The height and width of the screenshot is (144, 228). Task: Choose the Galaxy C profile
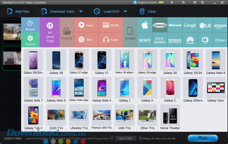tap(170, 90)
